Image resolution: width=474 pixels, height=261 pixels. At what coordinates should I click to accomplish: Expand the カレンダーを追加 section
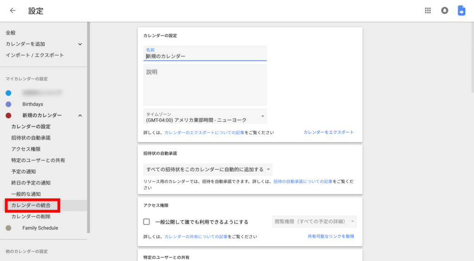coord(80,44)
